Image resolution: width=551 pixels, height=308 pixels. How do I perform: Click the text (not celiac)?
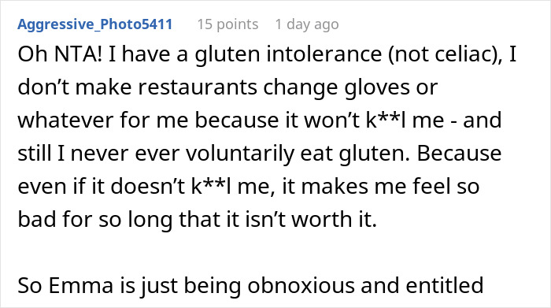[445, 54]
